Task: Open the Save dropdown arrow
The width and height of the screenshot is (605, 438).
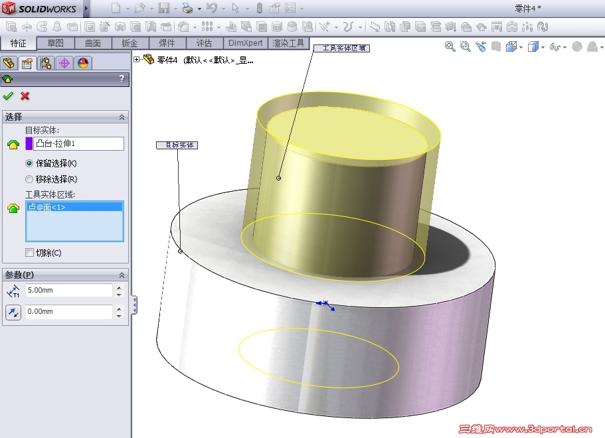Action: [x=175, y=9]
